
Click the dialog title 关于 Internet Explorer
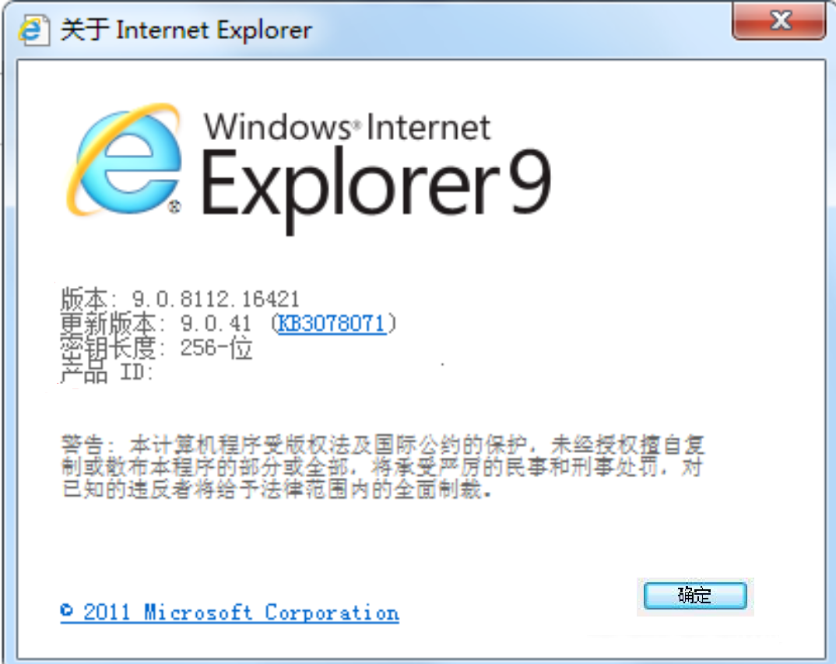[186, 30]
